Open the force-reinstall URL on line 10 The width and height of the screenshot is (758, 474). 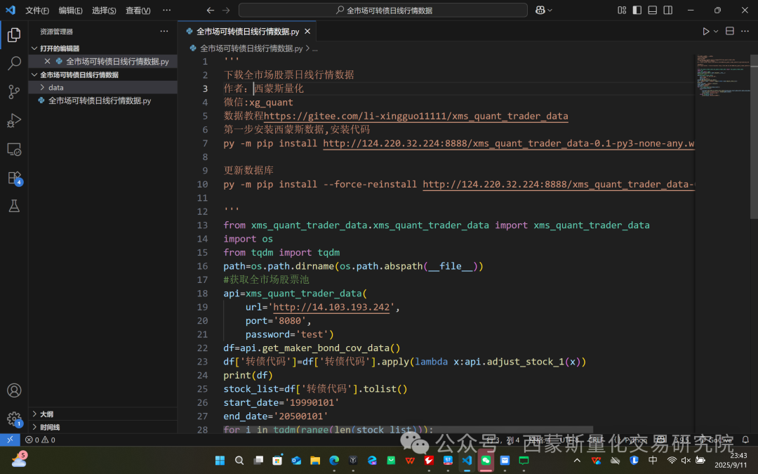point(559,184)
